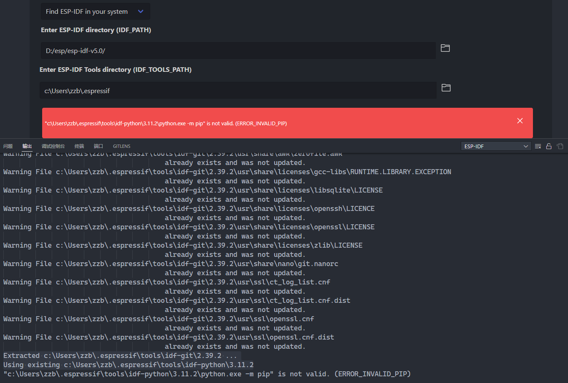Click the error message text in red banner

[166, 123]
